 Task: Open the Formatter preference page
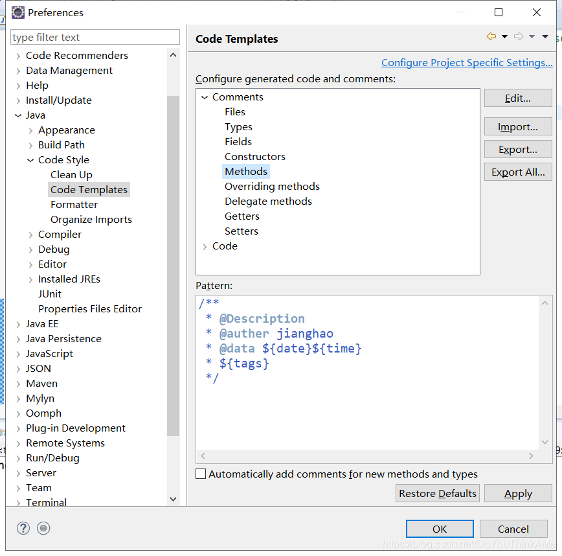(74, 205)
